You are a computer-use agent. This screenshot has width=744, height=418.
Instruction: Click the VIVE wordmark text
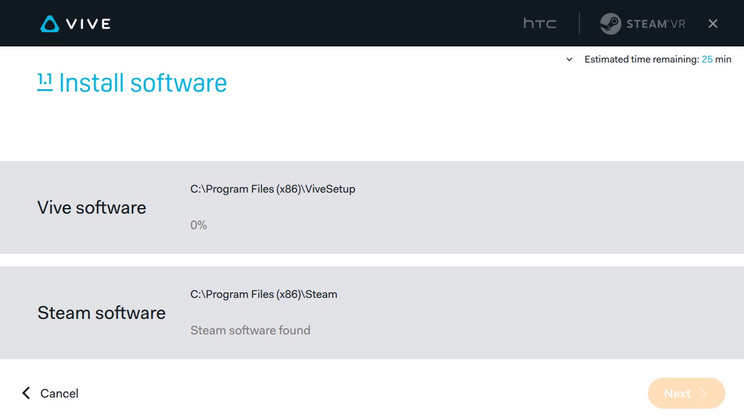[x=88, y=24]
